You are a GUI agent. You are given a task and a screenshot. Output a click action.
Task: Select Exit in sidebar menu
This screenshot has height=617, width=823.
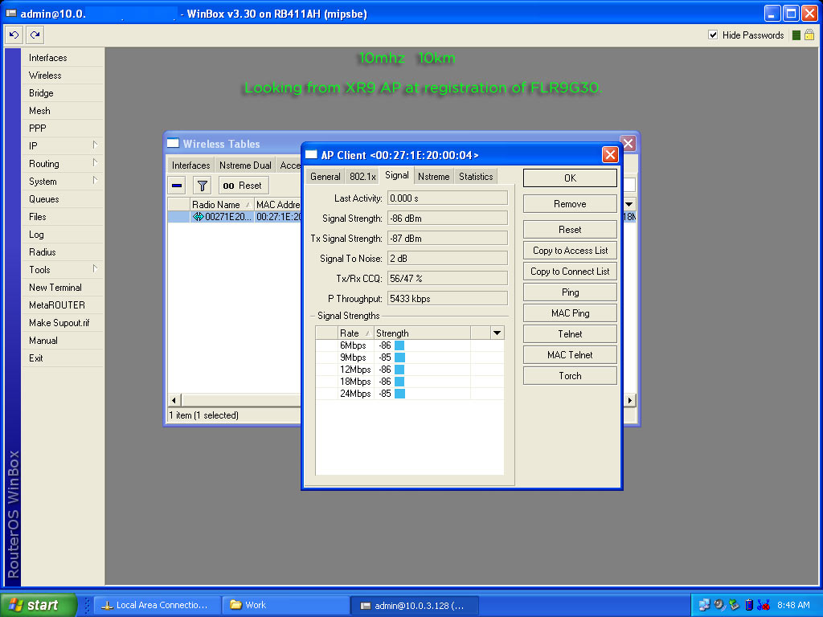62,358
